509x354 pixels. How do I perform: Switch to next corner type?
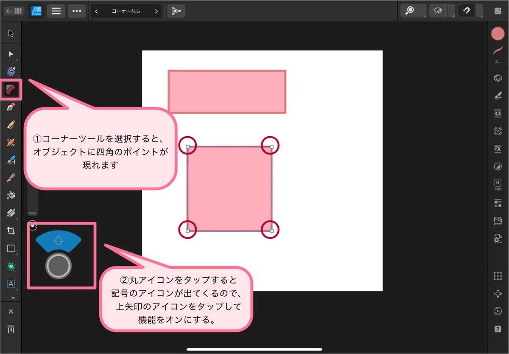(x=157, y=11)
